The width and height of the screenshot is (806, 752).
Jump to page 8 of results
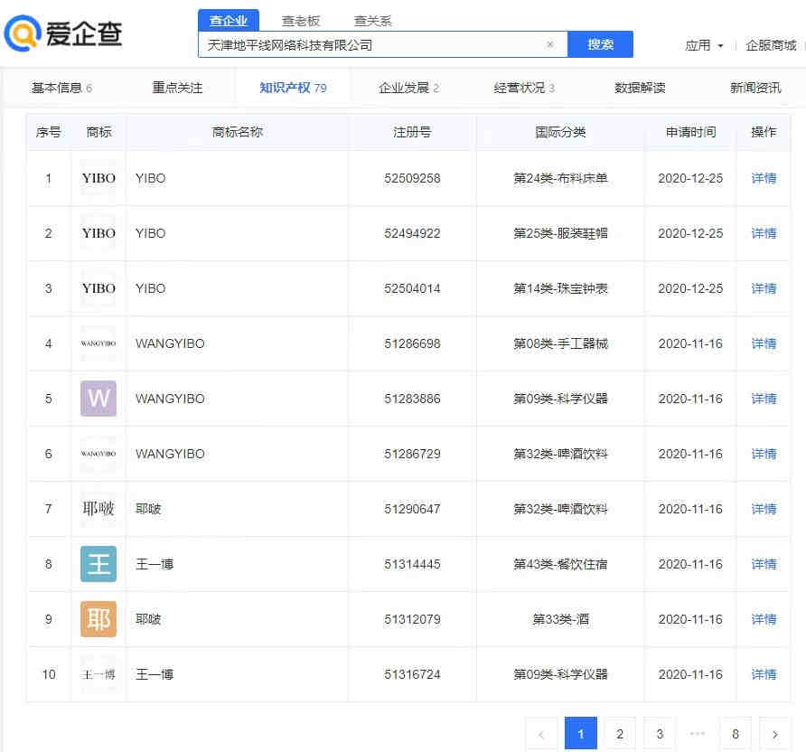[x=736, y=734]
